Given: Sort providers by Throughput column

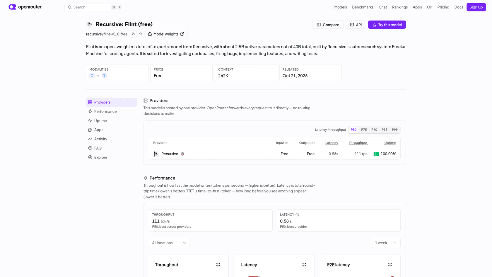Looking at the screenshot, I should 358,143.
